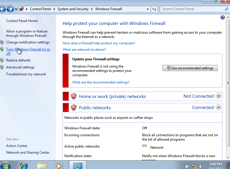Expand the arrow after Control Panel breadcrumb

54,9
